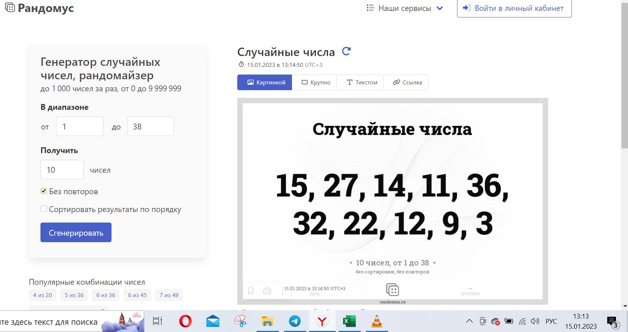Switch the РУС keyboard language indicator

click(551, 321)
